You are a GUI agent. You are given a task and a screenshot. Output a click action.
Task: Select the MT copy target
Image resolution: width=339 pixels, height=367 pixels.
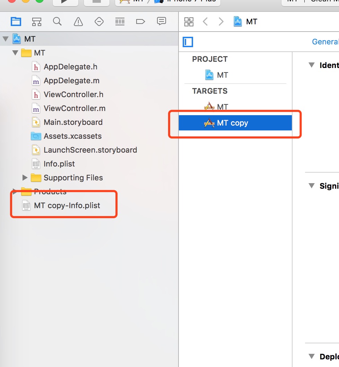[235, 123]
